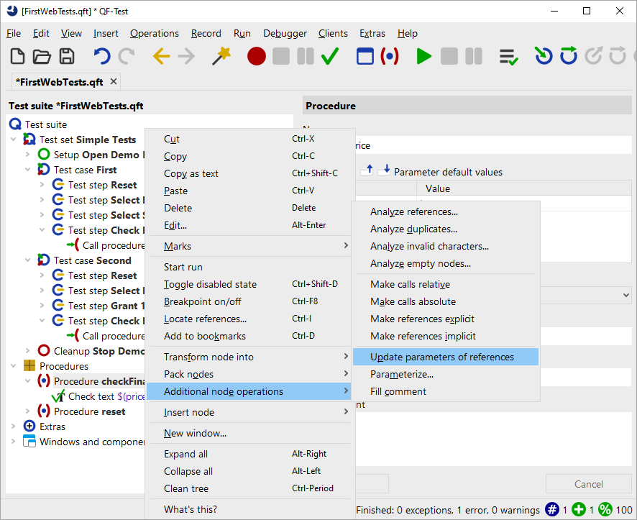Select Copy as text in context menu
637x520 pixels.
(x=250, y=173)
